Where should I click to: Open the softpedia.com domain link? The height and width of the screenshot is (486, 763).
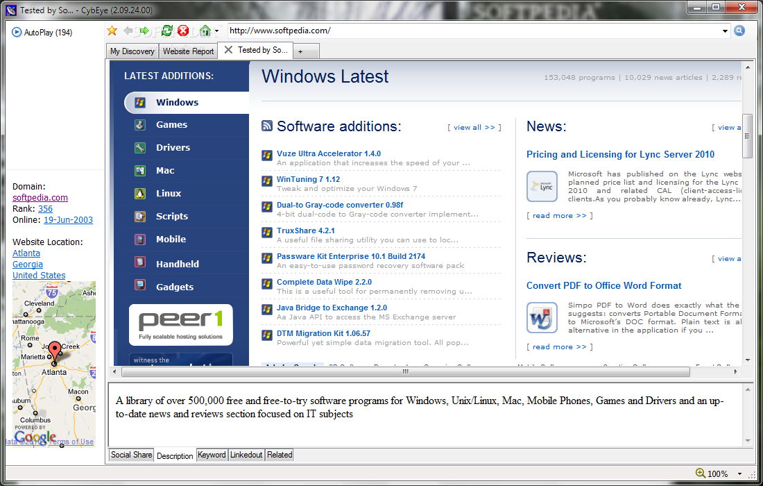(x=40, y=198)
